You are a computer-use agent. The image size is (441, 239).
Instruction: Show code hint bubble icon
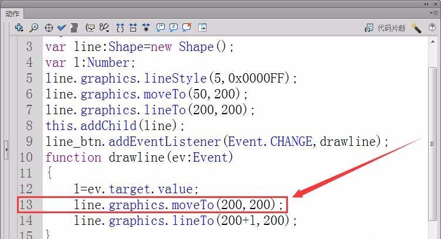pos(90,28)
